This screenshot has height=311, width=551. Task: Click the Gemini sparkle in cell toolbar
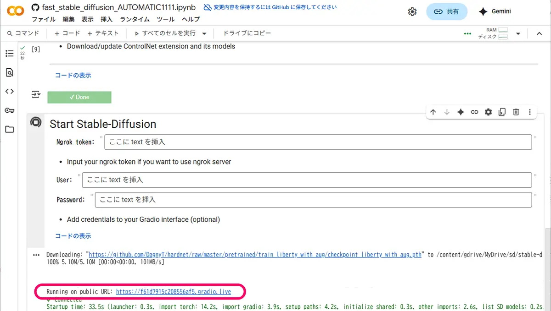coord(461,112)
